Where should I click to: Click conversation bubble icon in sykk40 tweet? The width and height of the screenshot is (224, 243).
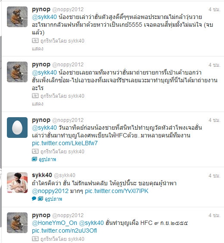[34, 199]
